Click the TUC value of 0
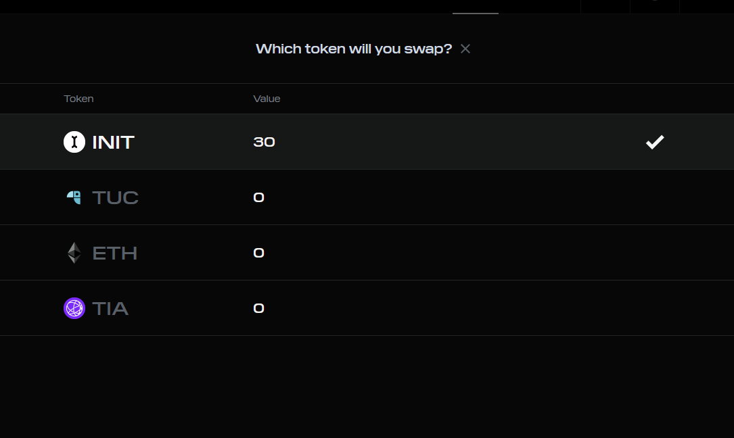 click(x=259, y=197)
